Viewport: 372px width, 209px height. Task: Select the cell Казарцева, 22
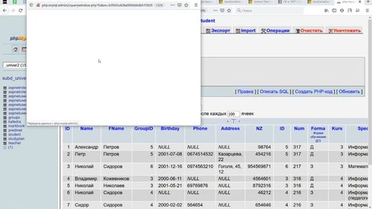pyautogui.click(x=230, y=157)
